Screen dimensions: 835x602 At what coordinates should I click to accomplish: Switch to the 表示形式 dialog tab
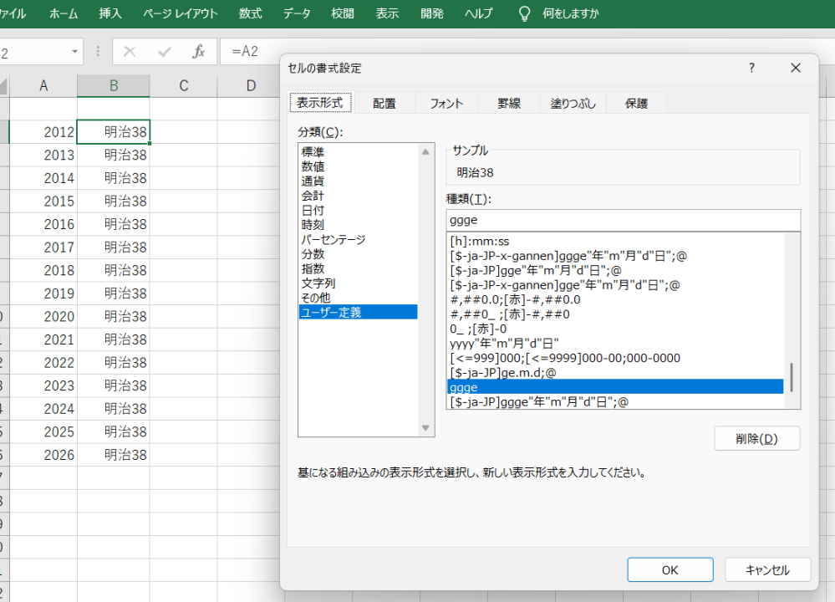(320, 103)
